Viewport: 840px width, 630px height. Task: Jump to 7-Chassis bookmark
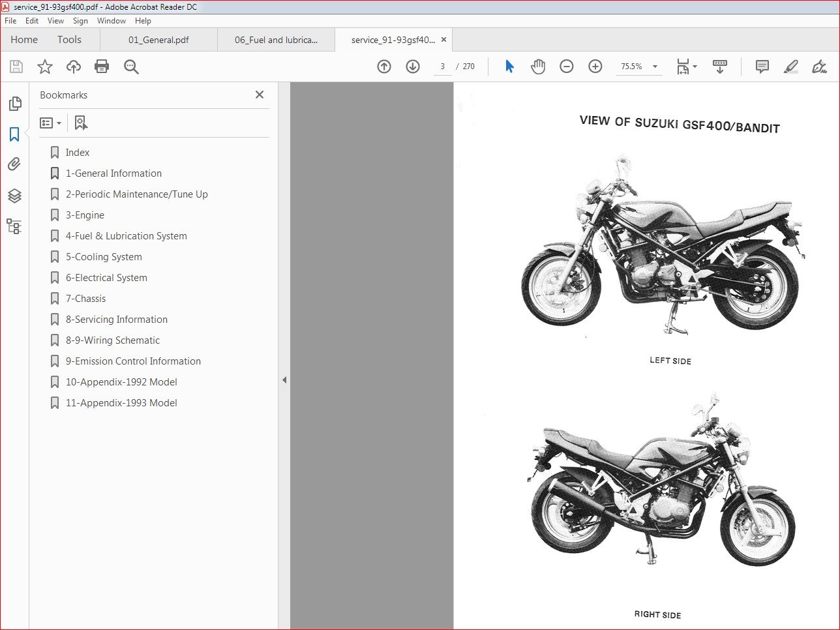(85, 299)
